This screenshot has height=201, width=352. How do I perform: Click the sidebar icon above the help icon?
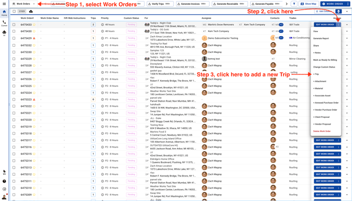coord(4,172)
